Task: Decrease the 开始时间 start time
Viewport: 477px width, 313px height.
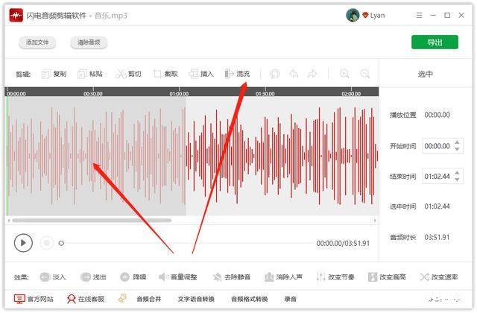Action: [457, 149]
